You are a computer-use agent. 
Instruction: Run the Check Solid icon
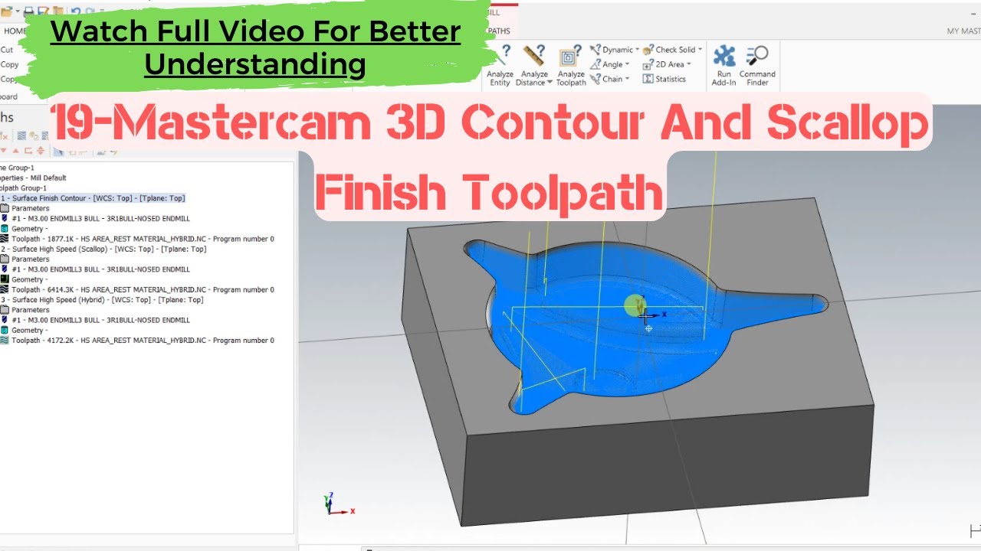click(x=648, y=50)
